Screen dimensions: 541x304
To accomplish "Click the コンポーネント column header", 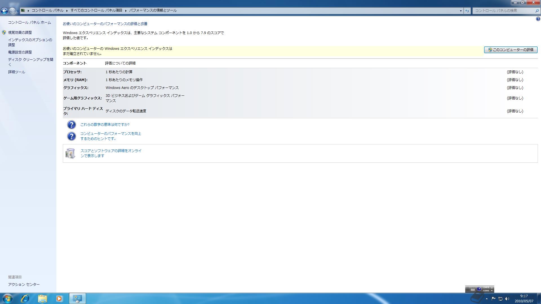I will tap(75, 63).
